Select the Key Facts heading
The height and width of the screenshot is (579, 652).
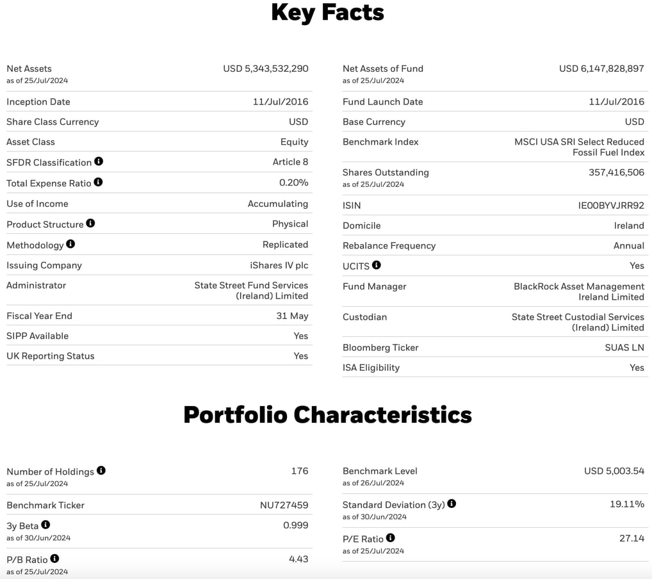(327, 12)
